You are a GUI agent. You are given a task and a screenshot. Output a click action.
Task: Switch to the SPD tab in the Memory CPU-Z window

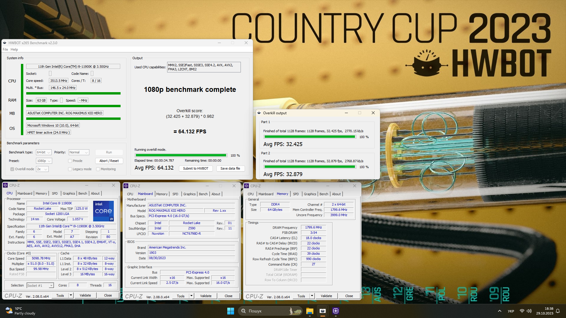(296, 194)
